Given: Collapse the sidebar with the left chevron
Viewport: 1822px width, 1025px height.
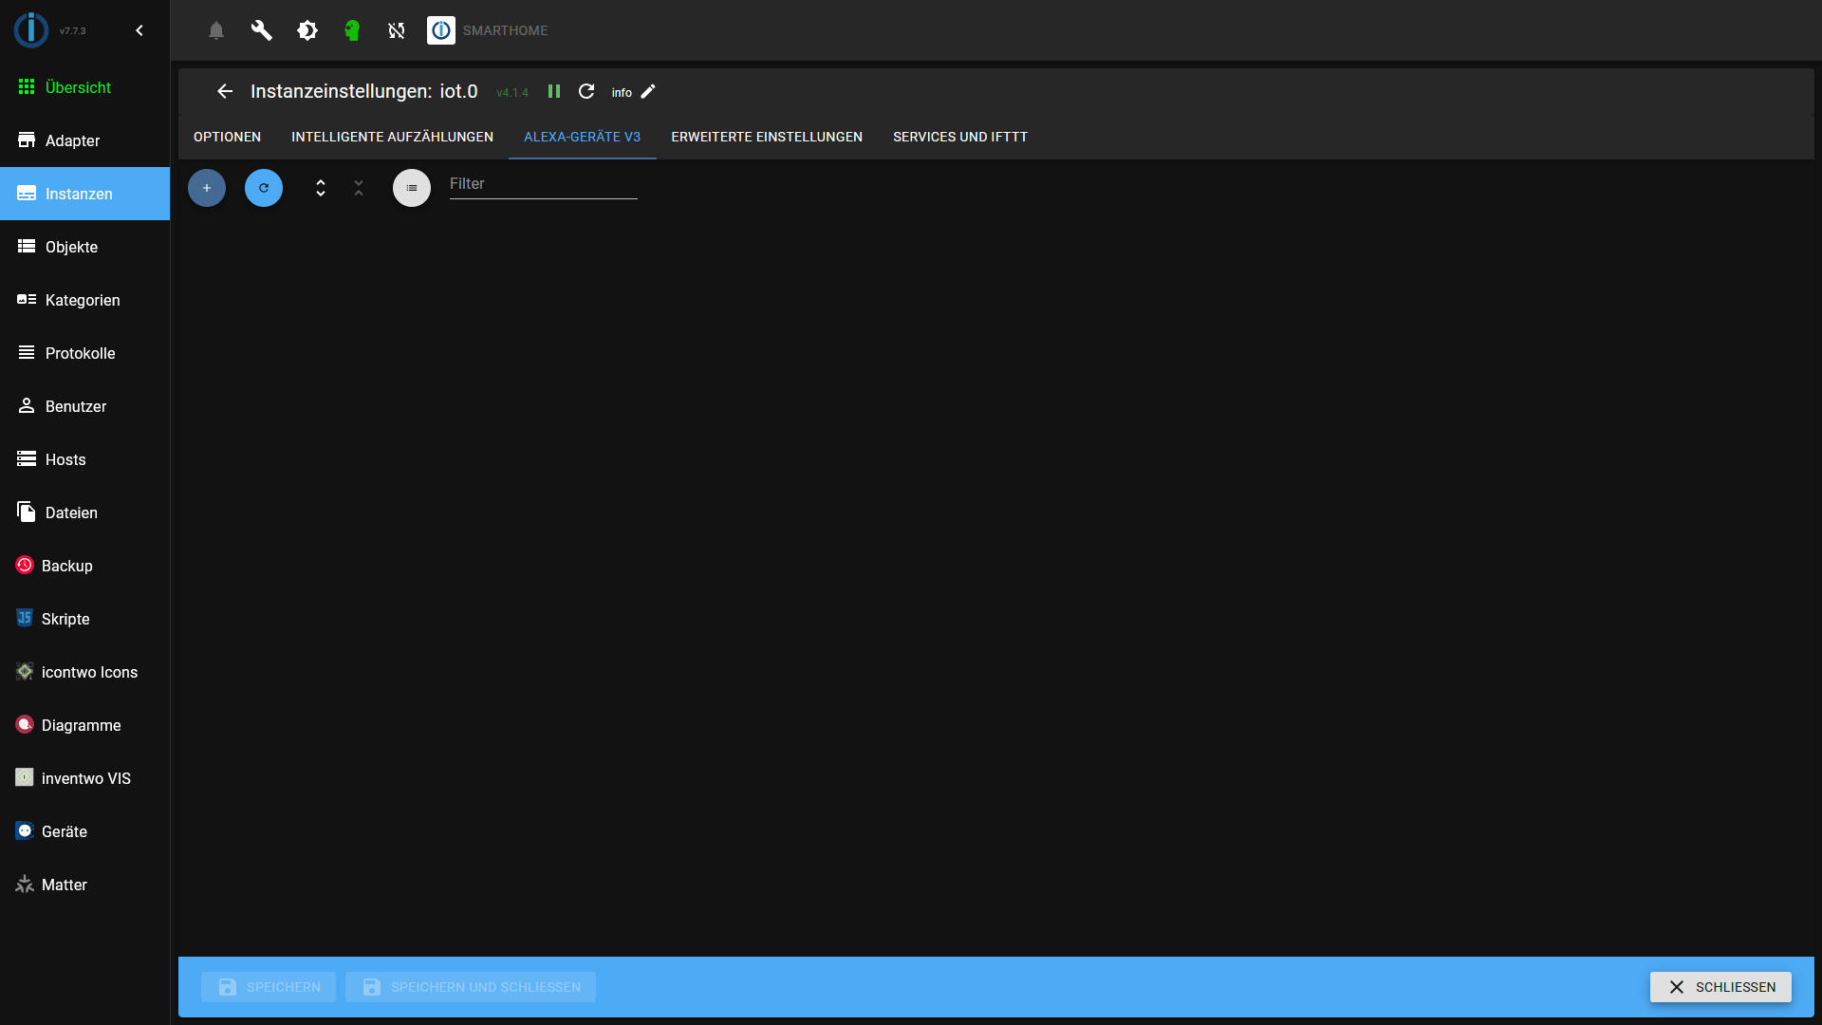Looking at the screenshot, I should tap(139, 29).
